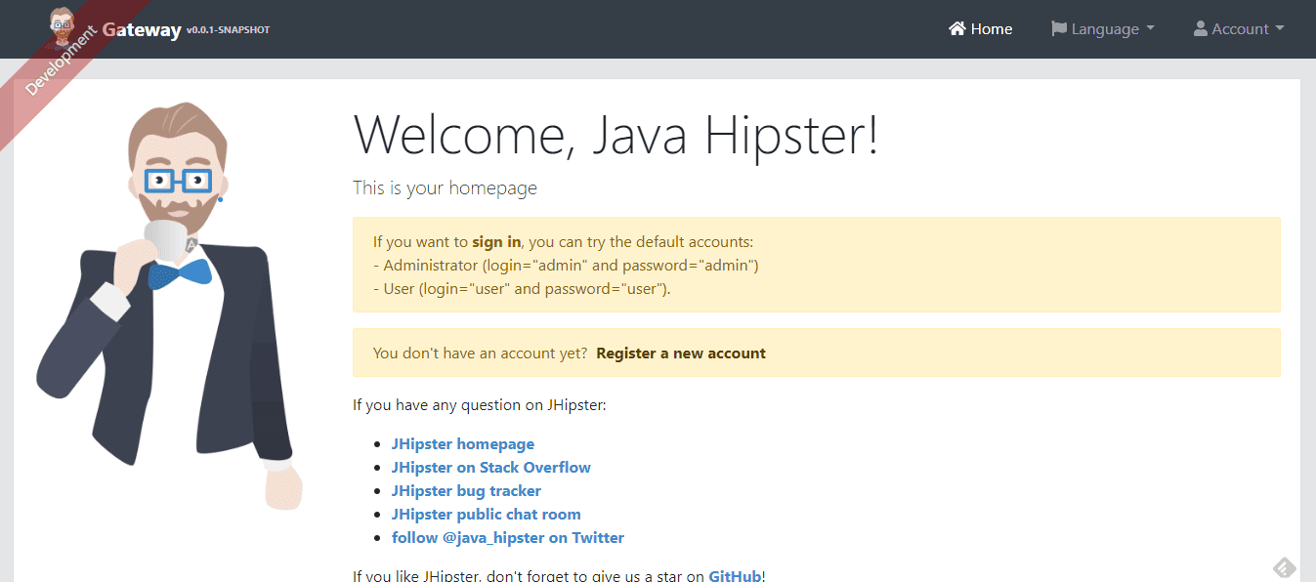The height and width of the screenshot is (582, 1316).
Task: Click 'This is your homepage' text
Action: coord(445,187)
